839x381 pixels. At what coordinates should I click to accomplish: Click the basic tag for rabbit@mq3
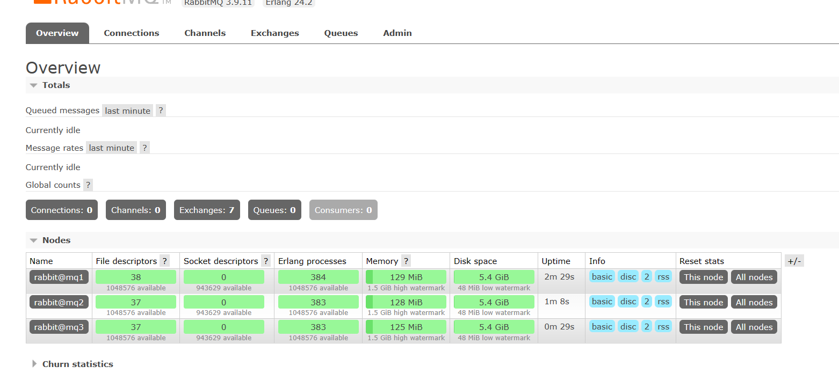pos(602,326)
